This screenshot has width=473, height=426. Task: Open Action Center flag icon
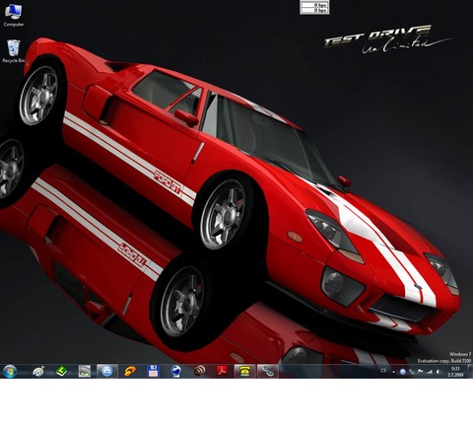420,372
